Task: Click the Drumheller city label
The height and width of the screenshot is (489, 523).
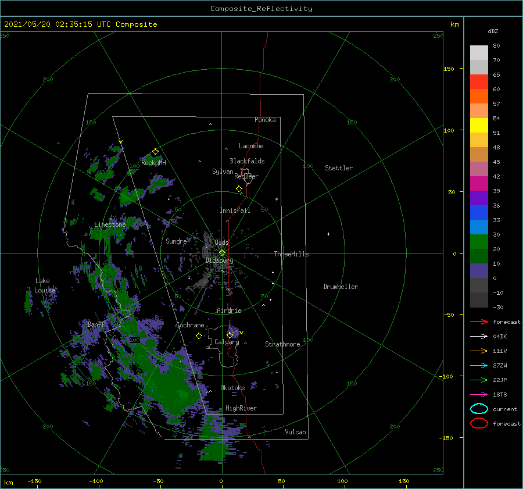Action: [341, 287]
